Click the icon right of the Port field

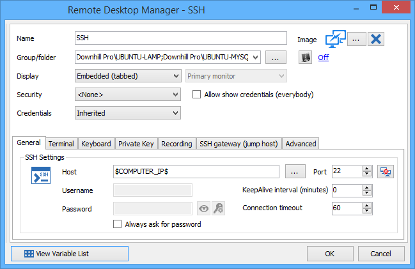click(385, 171)
